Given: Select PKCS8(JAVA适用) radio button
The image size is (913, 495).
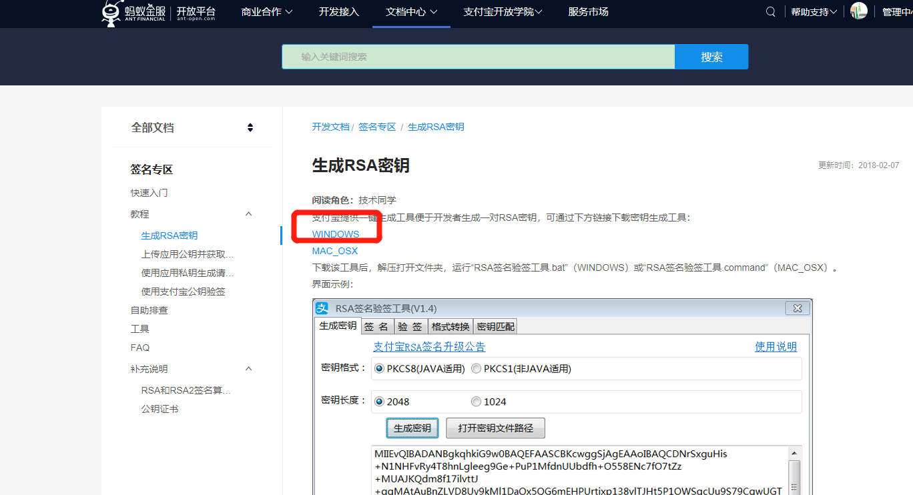Looking at the screenshot, I should tap(380, 368).
